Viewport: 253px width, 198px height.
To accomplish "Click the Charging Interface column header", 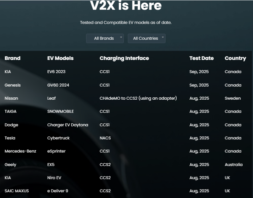I will pyautogui.click(x=124, y=58).
